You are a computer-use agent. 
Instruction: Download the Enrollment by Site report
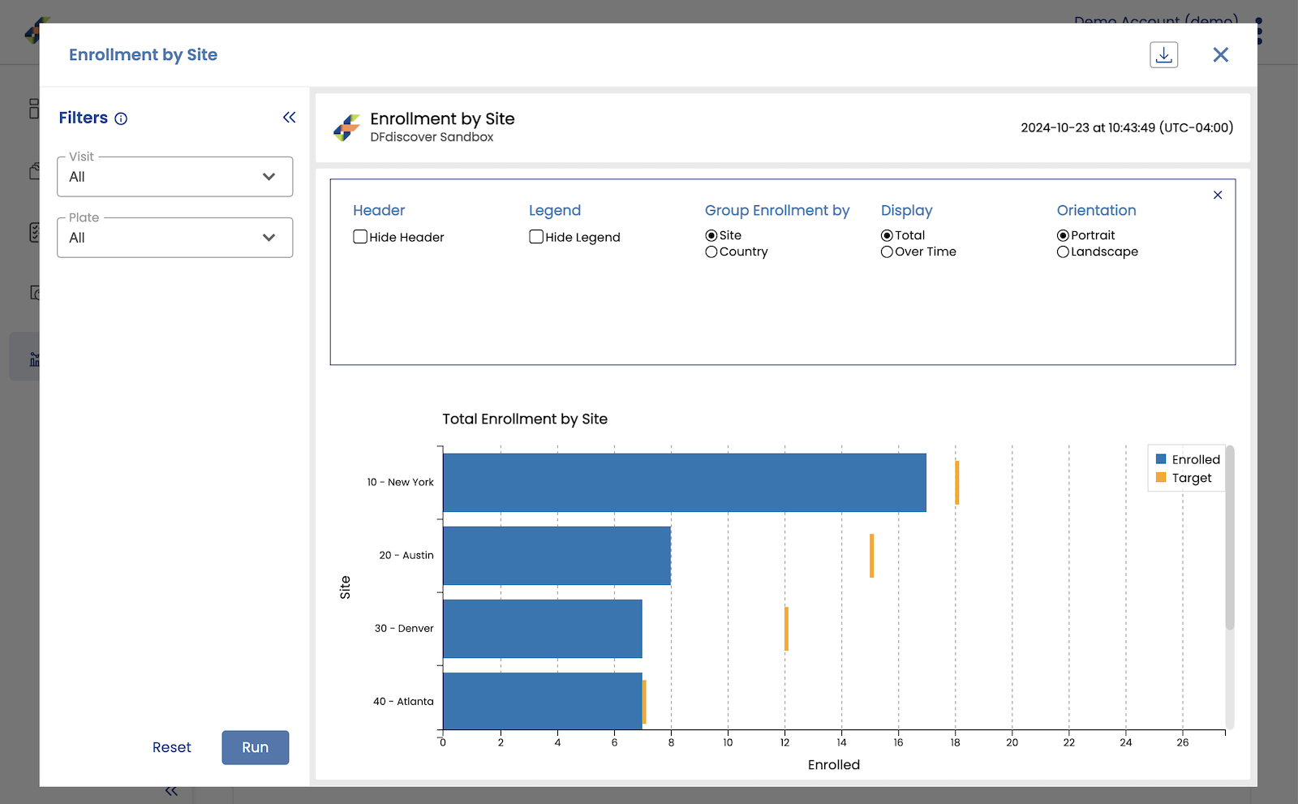point(1163,54)
